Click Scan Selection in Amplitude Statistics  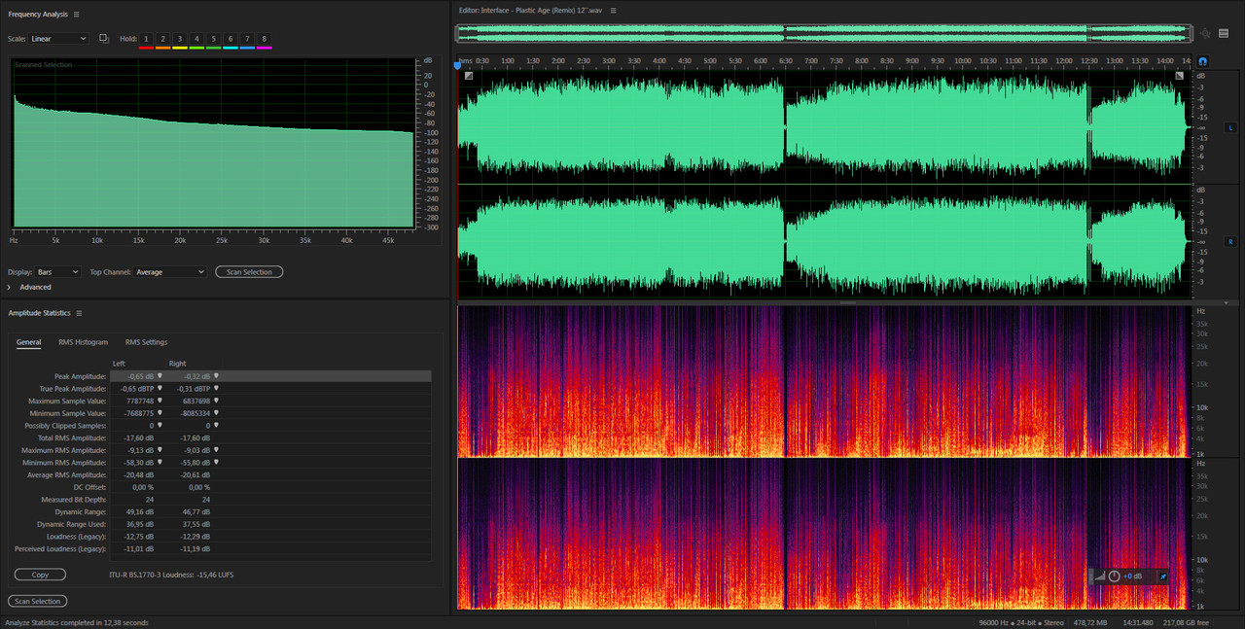[x=38, y=601]
